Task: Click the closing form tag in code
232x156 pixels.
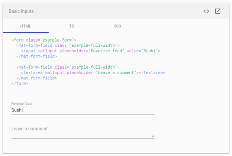Action: coord(20,84)
